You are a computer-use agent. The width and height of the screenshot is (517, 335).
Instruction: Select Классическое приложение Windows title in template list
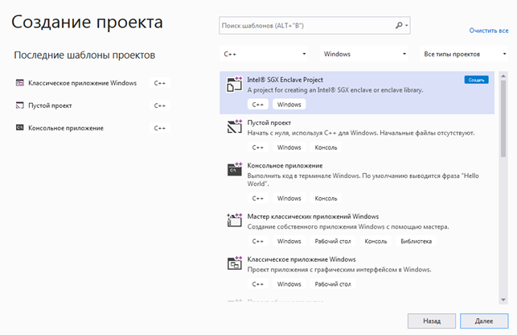pyautogui.click(x=302, y=259)
